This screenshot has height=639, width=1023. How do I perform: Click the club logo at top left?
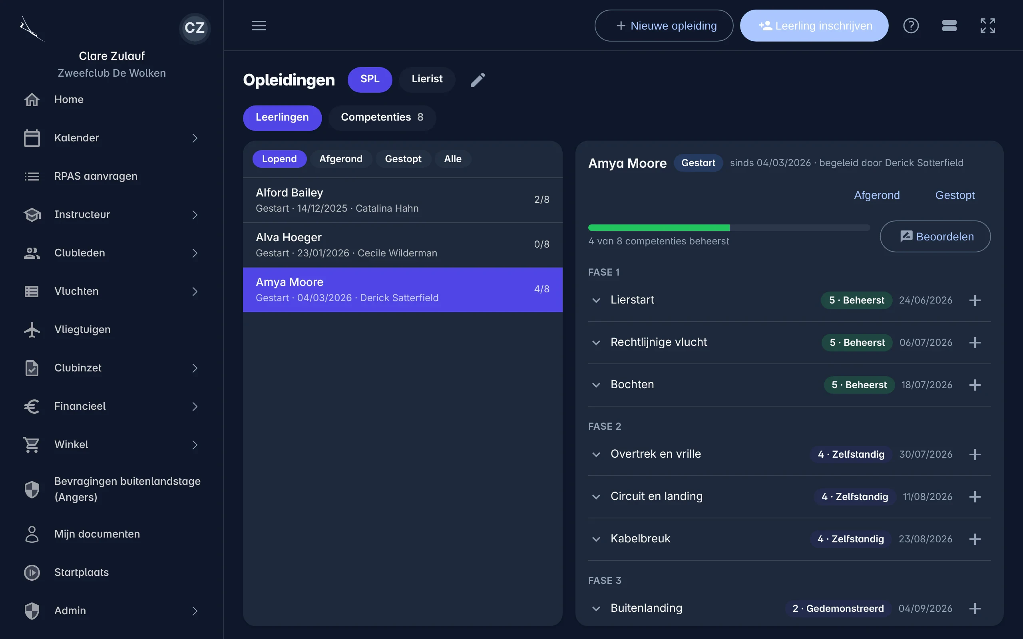coord(32,28)
